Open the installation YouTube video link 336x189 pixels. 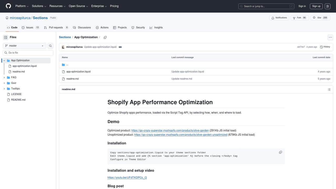(x=127, y=177)
